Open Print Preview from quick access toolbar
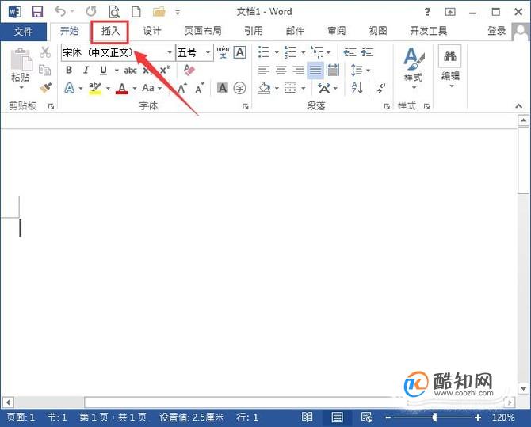Screen dimensions: 531x427 click(114, 12)
